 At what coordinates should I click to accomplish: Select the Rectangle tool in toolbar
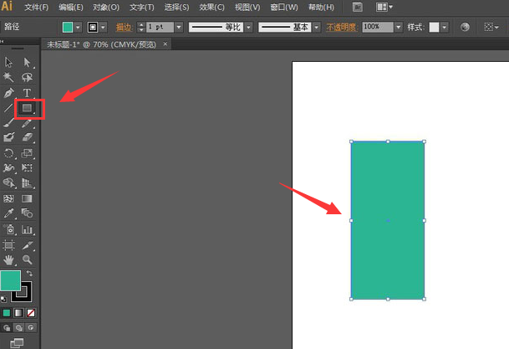[27, 108]
